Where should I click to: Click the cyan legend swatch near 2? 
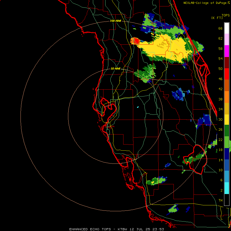pyautogui.click(x=227, y=188)
